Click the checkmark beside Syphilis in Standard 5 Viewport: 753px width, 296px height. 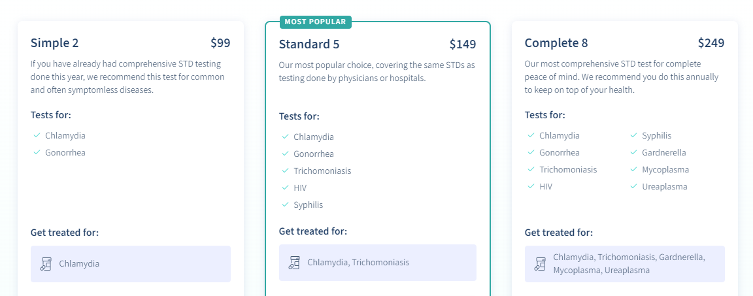(x=286, y=205)
